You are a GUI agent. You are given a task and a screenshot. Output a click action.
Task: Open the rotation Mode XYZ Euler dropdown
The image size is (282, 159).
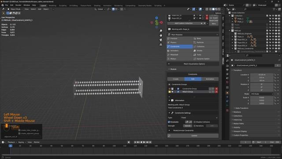pos(262,94)
